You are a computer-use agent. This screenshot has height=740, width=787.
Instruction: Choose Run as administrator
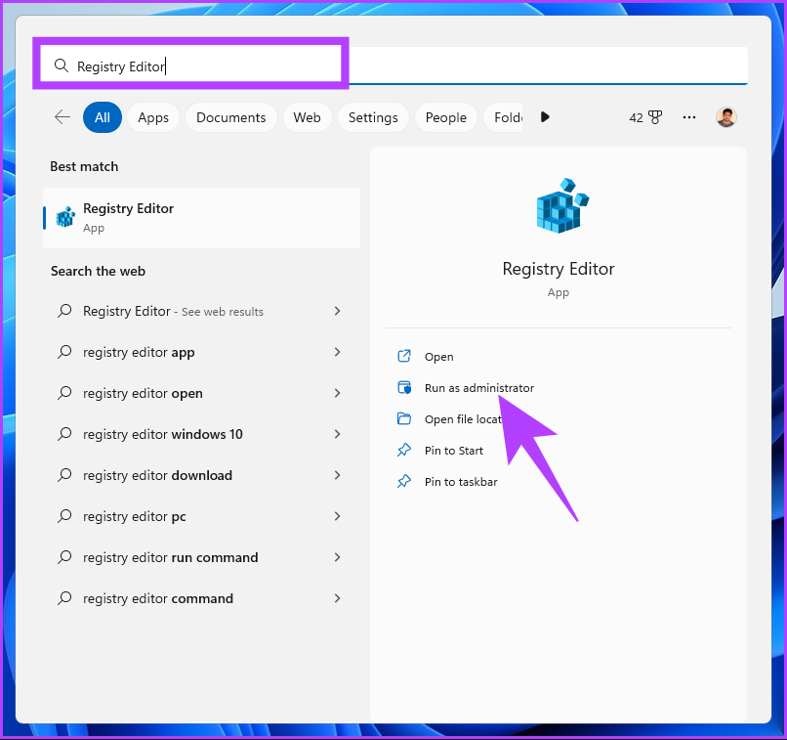click(478, 388)
